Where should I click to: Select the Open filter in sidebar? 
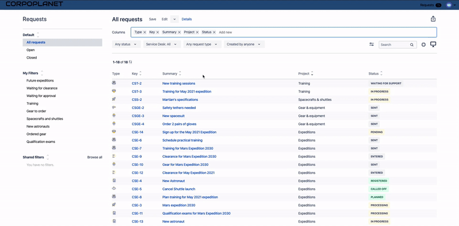[30, 50]
